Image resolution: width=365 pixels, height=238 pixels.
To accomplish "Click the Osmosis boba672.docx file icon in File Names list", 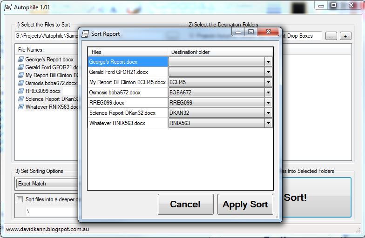I will tap(21, 83).
